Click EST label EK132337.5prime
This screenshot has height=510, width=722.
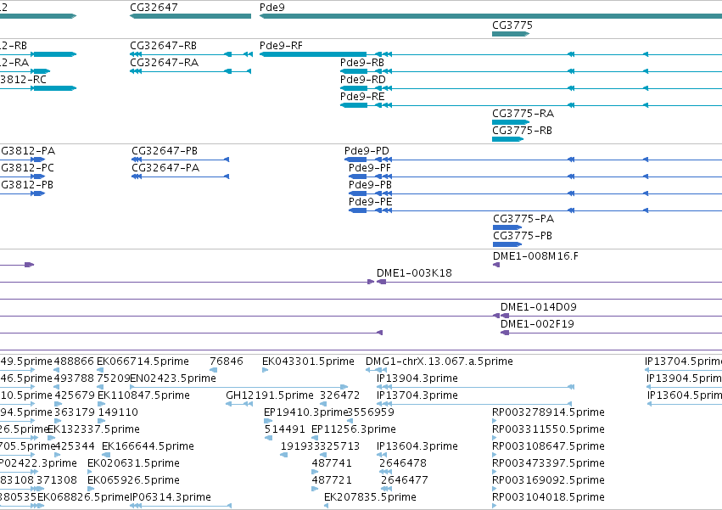94,430
